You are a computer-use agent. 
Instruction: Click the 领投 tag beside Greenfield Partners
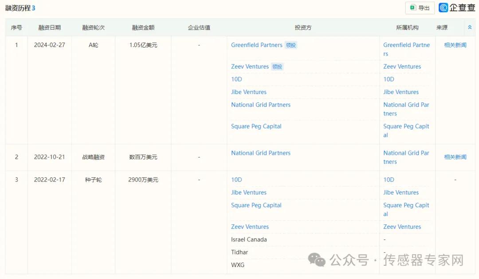click(x=291, y=45)
